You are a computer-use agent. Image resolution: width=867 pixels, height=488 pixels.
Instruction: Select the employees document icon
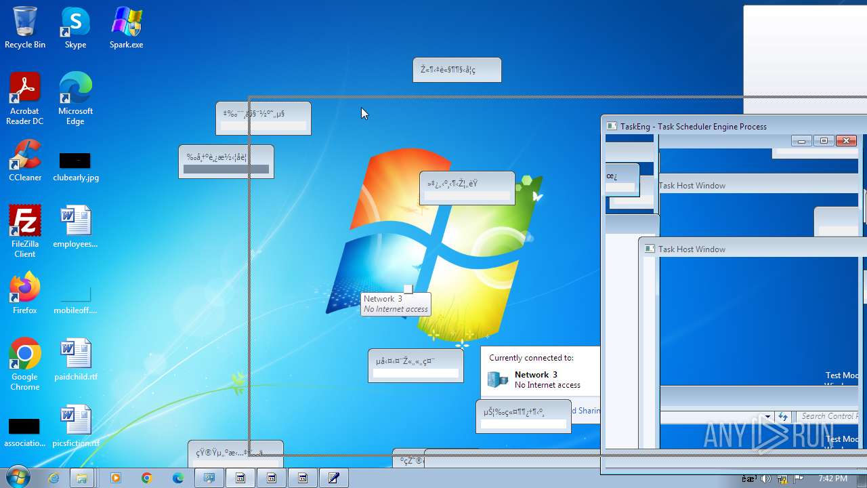(75, 227)
